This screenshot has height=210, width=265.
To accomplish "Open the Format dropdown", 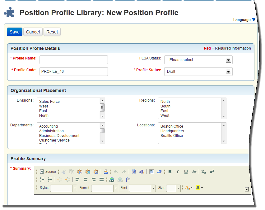I will coord(105,188).
